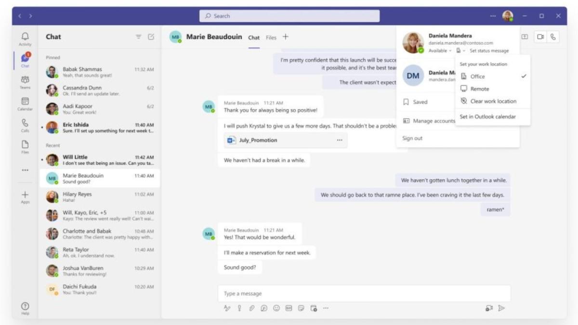Schedule a meeting from compose toolbar
The image size is (578, 325).
coord(314,308)
